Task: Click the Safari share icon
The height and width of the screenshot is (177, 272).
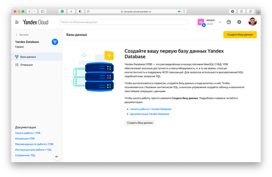Action: [241, 11]
